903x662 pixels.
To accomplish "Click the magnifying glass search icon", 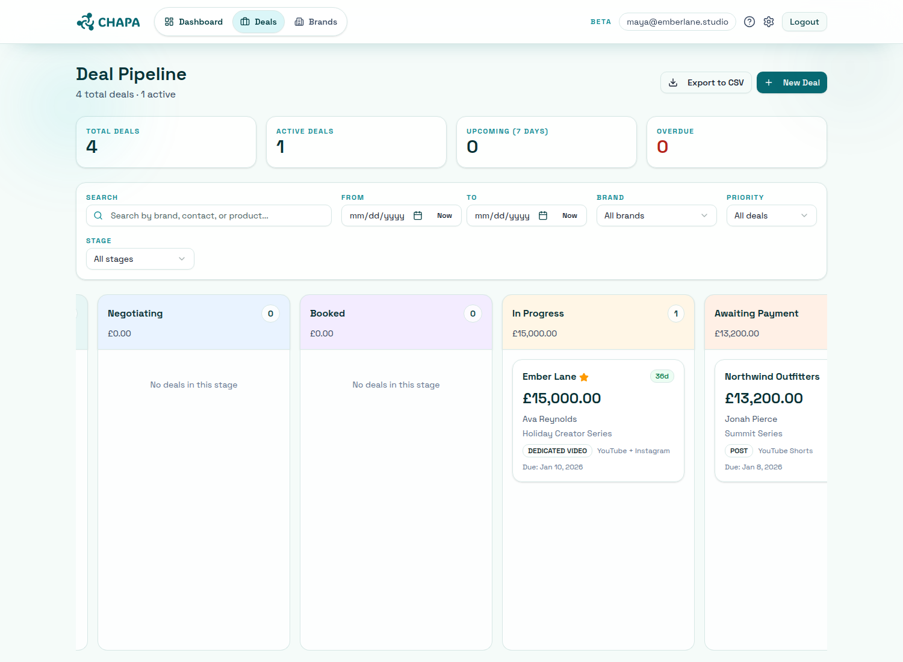I will point(98,215).
